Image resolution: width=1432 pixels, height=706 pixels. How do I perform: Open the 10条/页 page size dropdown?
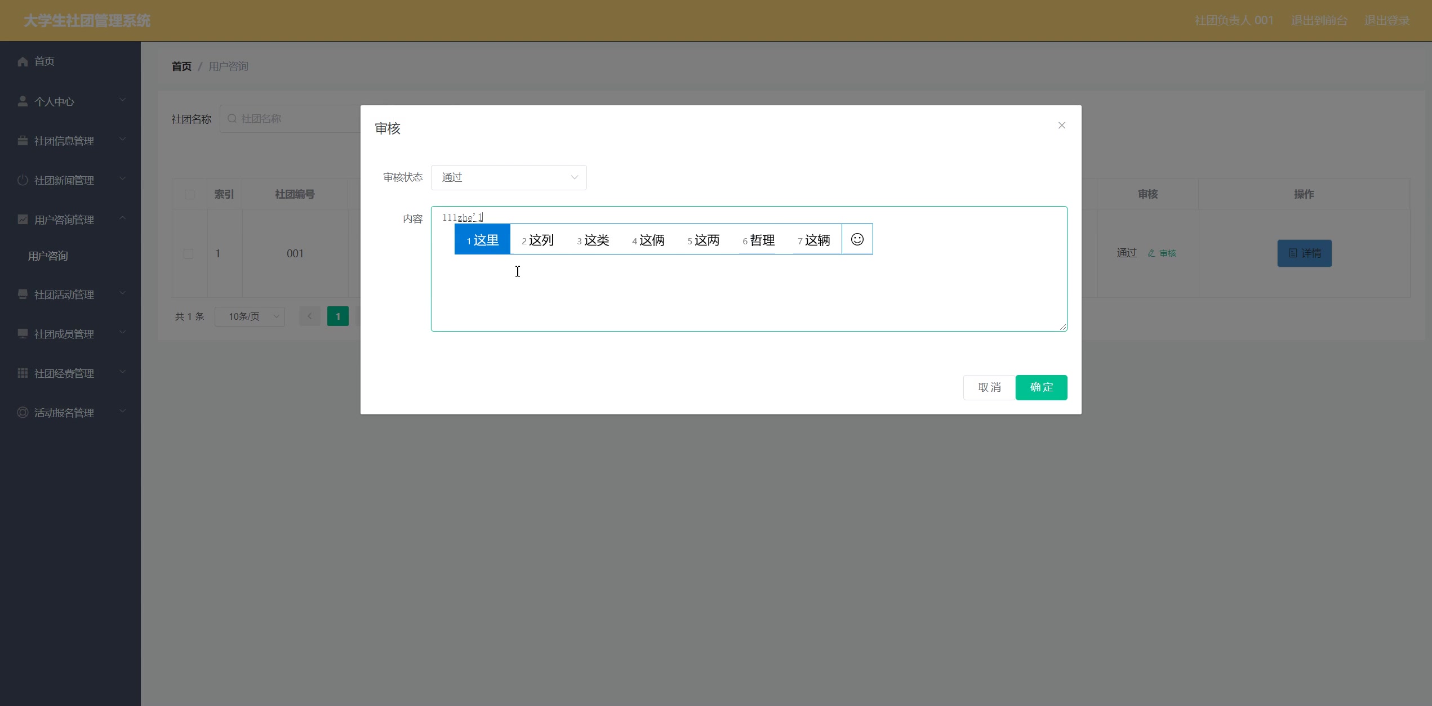pyautogui.click(x=250, y=316)
